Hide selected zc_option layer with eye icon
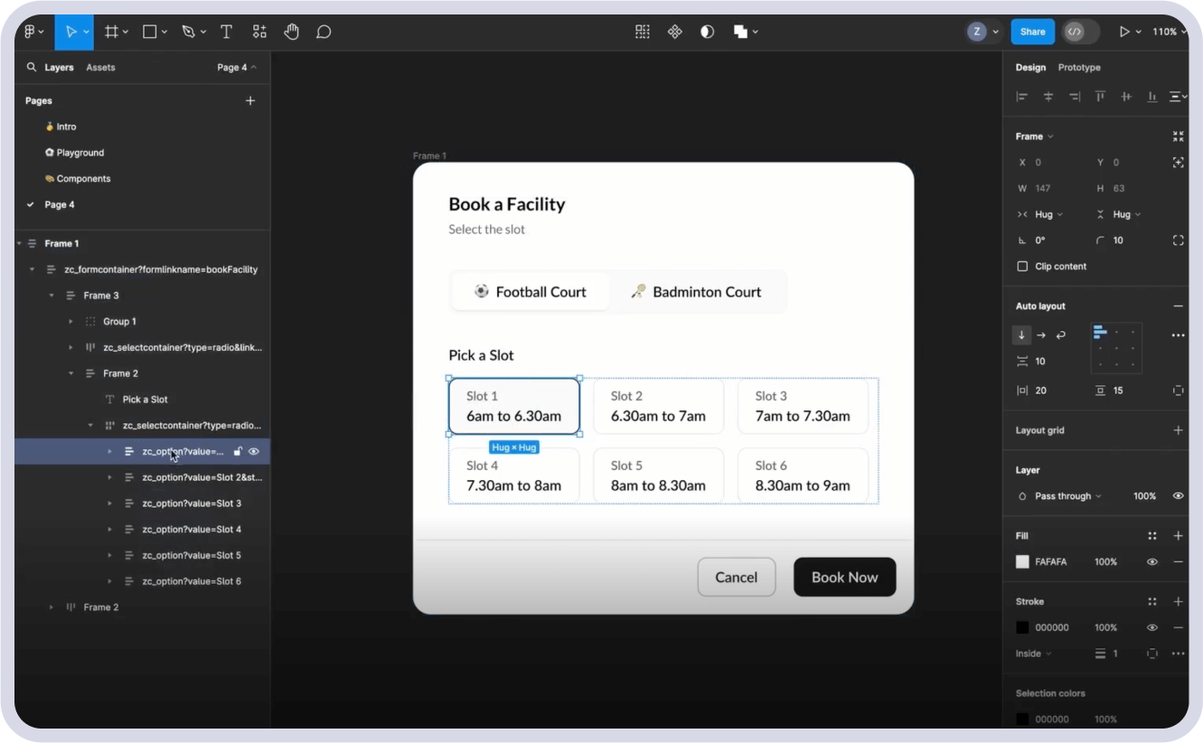Viewport: 1203px width, 743px height. [x=254, y=451]
